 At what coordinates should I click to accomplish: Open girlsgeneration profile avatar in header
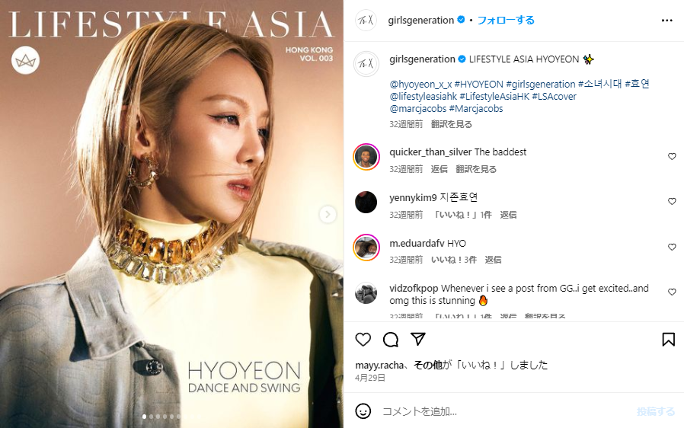point(366,20)
